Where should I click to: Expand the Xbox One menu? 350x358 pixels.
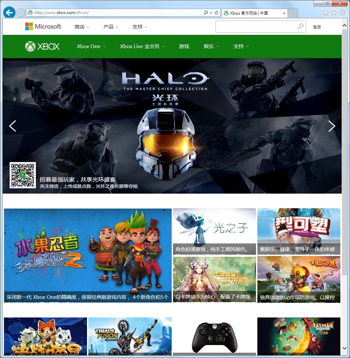[x=91, y=46]
